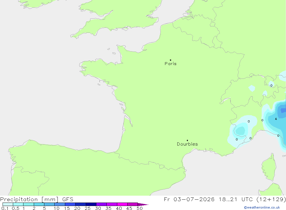Click the '18..21 UTC' time range text
286x210 pixels.
(x=236, y=199)
